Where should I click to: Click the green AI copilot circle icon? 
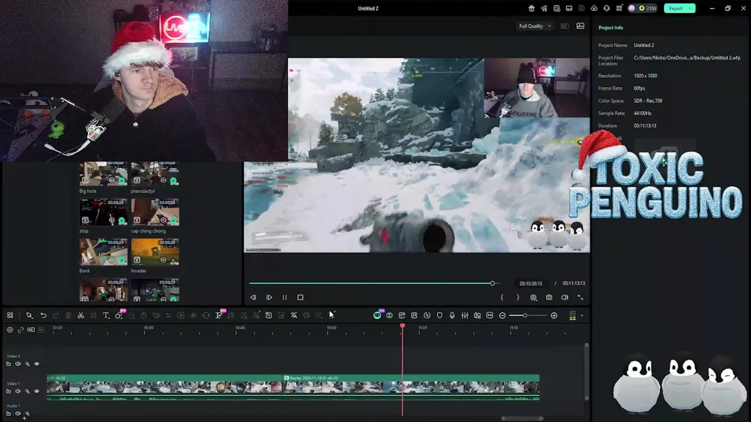click(x=377, y=315)
